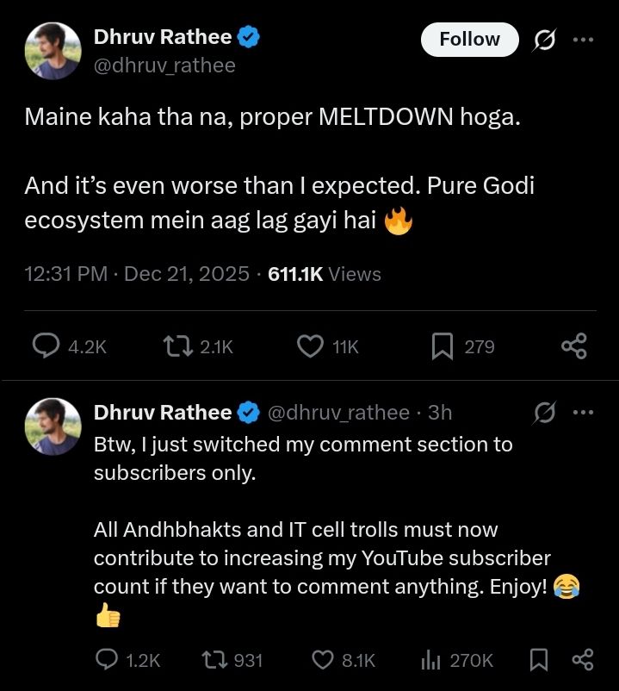The height and width of the screenshot is (691, 619).
Task: Repost the main tweet
Action: pyautogui.click(x=176, y=346)
